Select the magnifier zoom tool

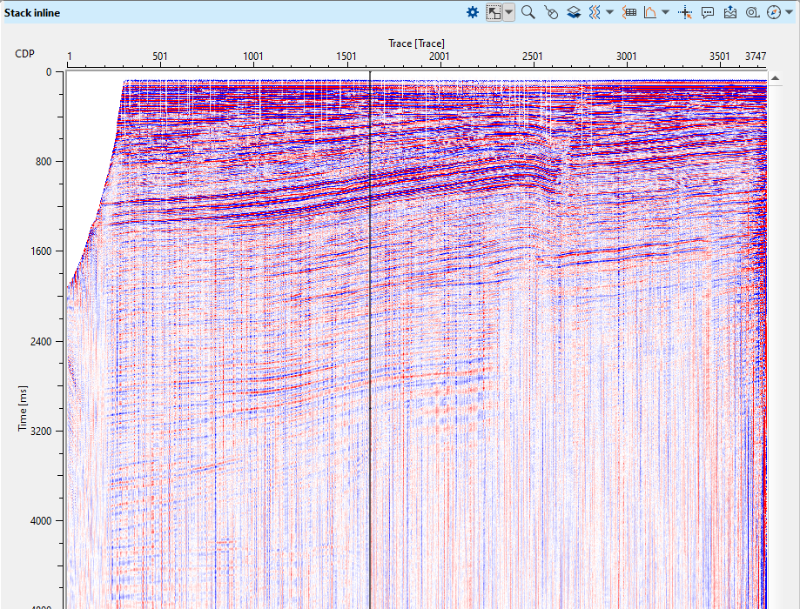point(528,12)
